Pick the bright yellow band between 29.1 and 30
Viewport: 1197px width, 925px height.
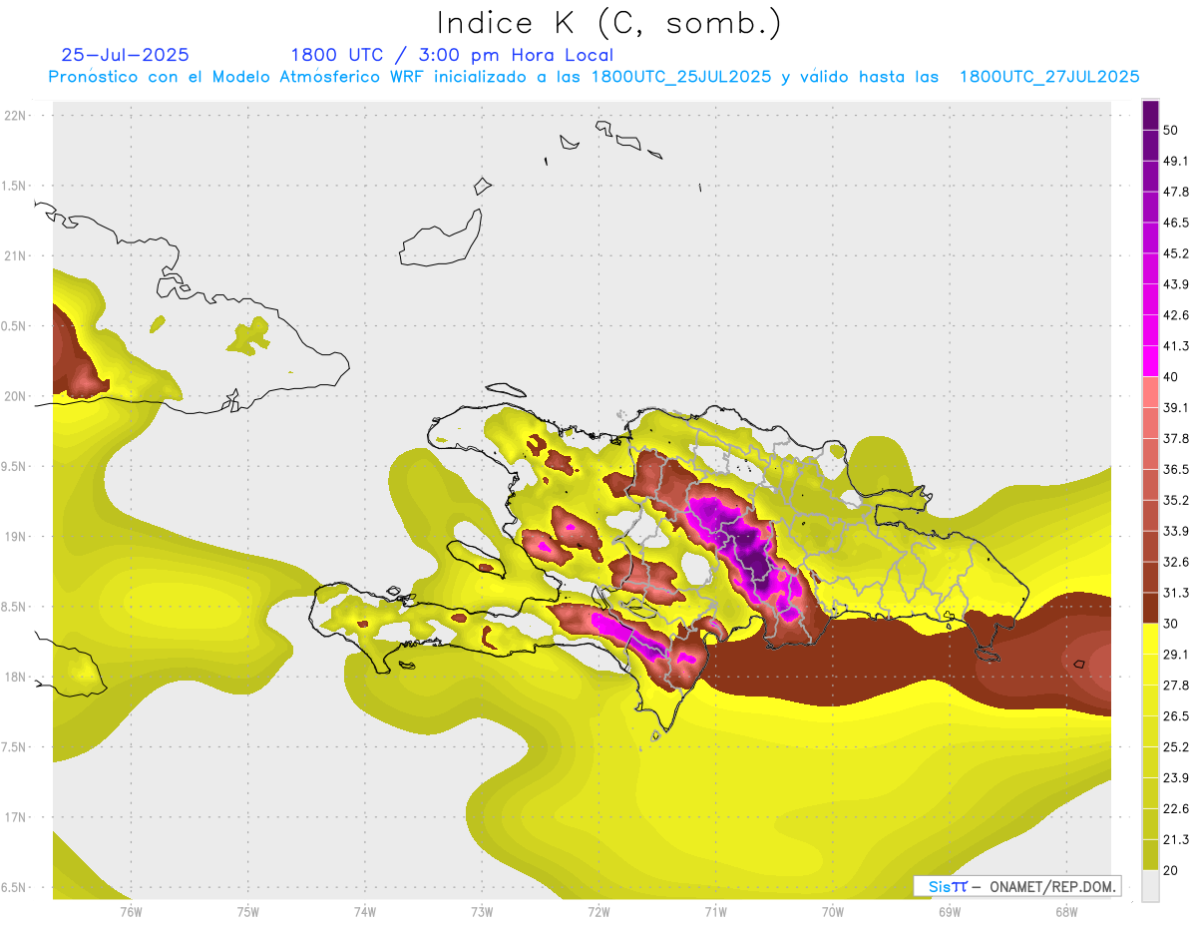(1150, 639)
